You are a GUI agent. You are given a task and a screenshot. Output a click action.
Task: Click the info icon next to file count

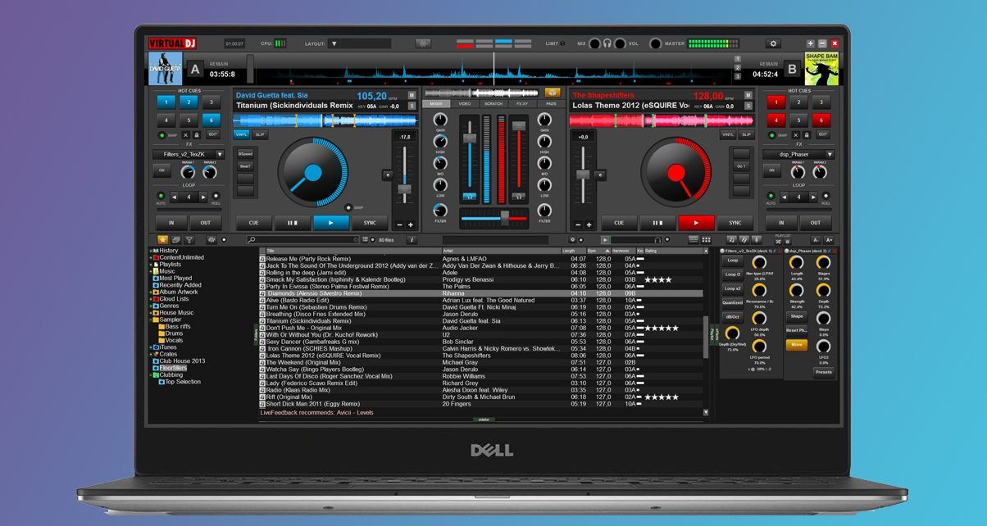[x=411, y=239]
